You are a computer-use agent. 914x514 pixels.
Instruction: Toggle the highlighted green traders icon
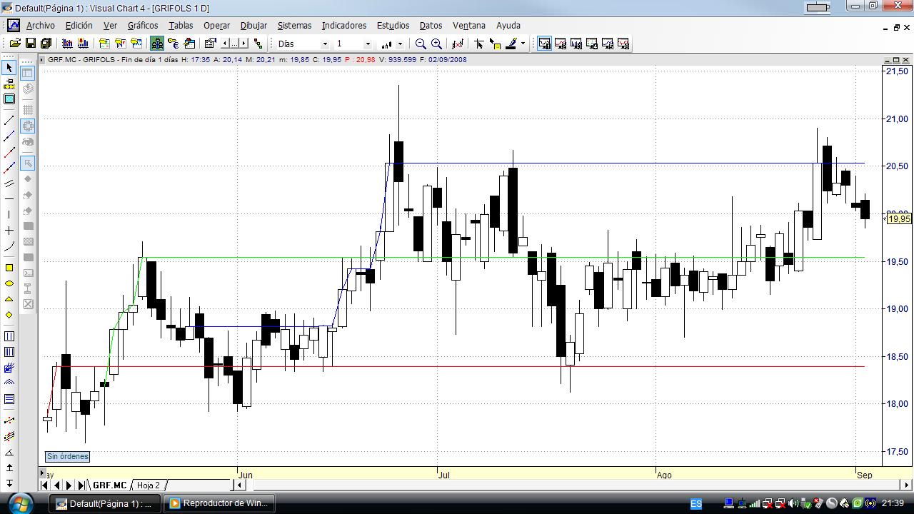[x=157, y=44]
